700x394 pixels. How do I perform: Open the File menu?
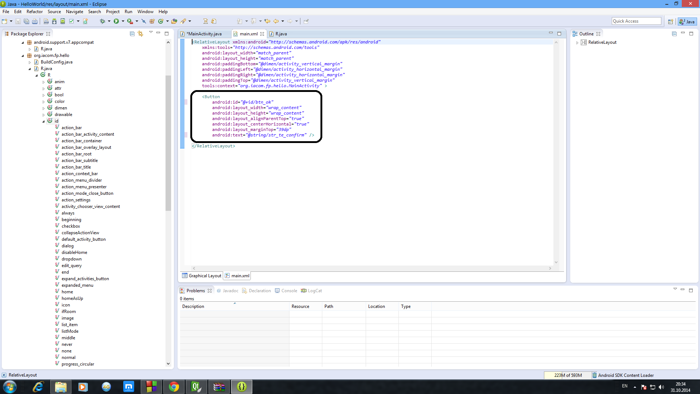(6, 12)
